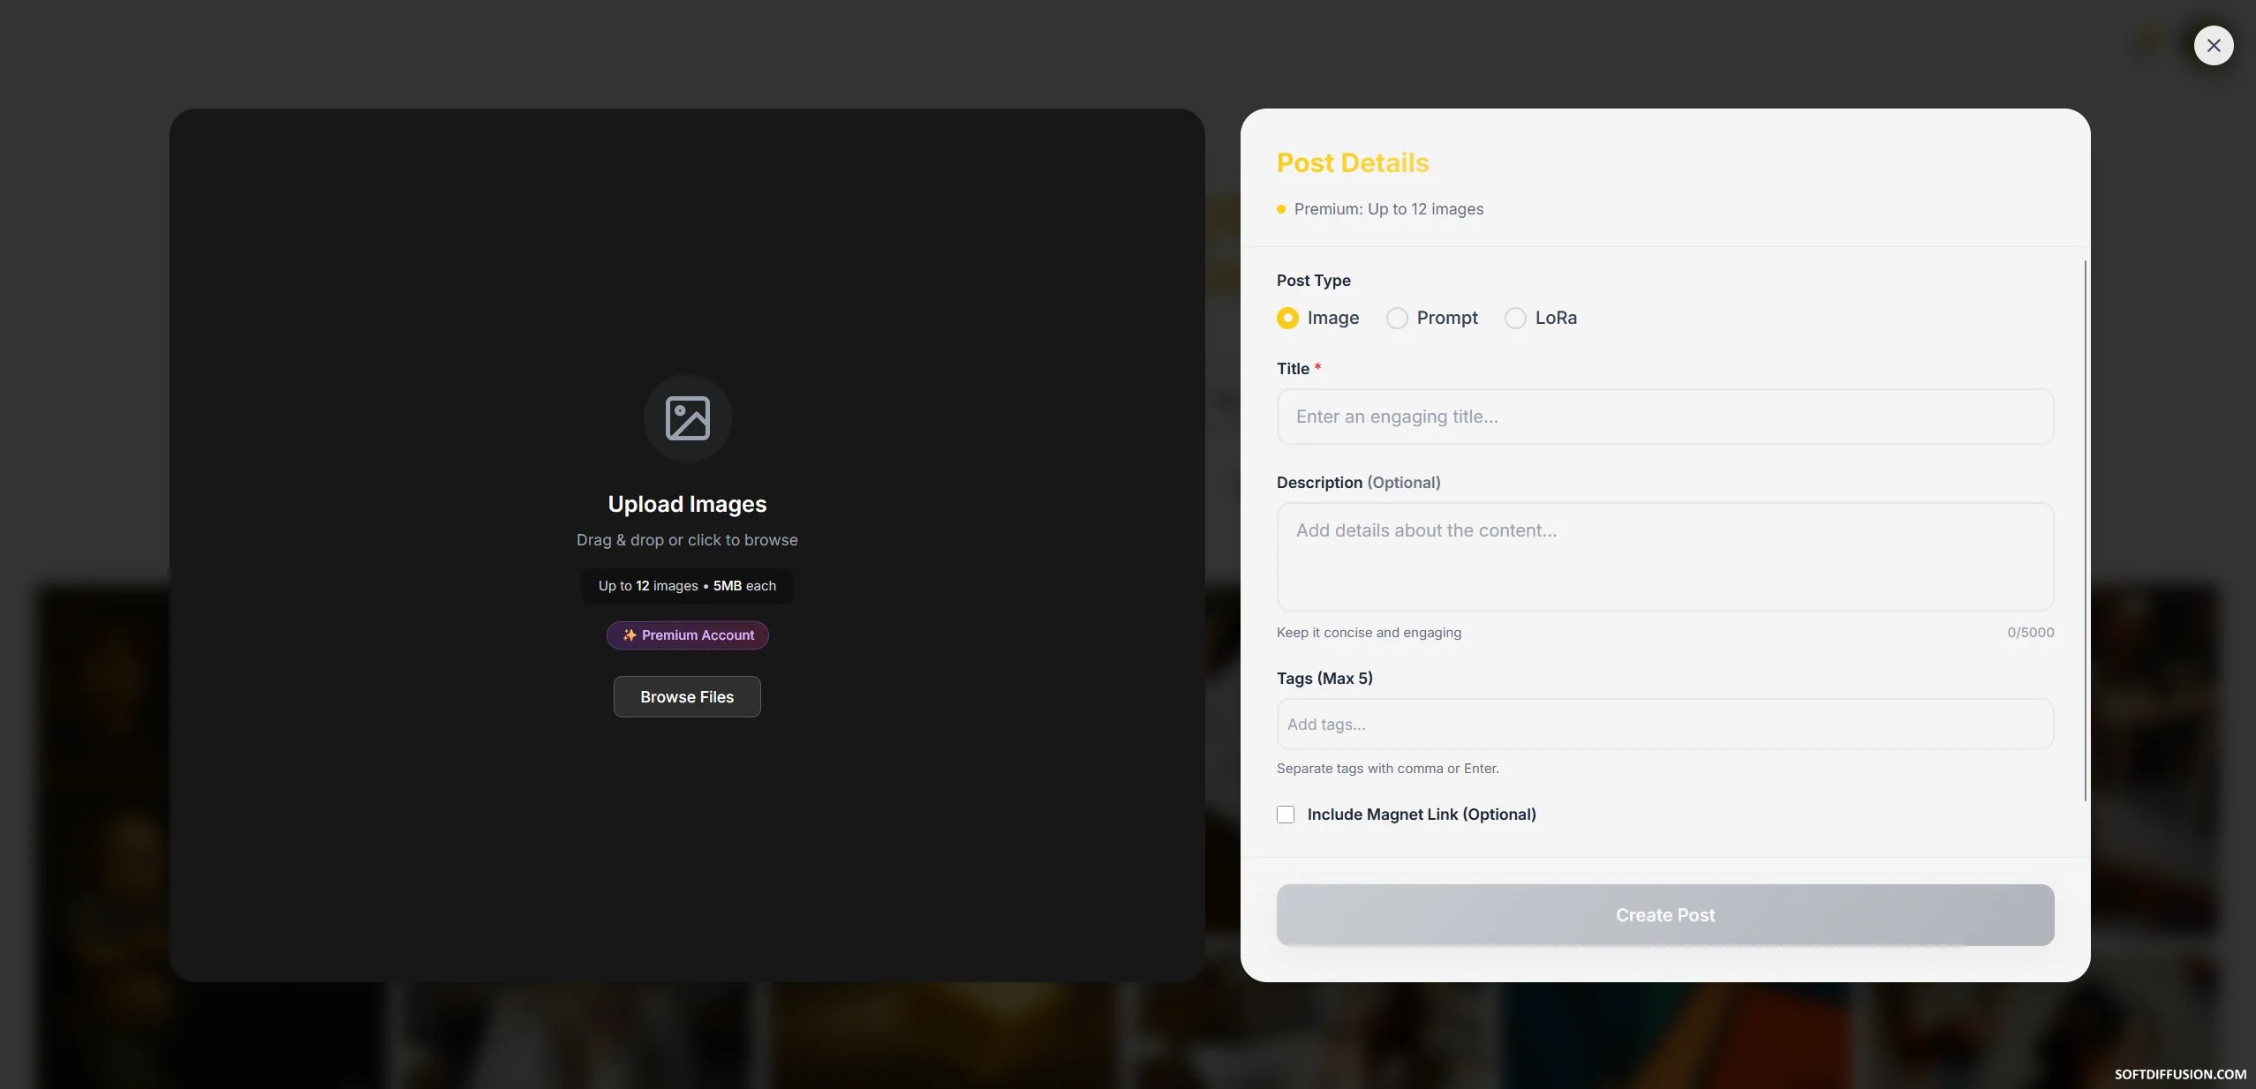
Task: Enable the Include Magnet Link checkbox
Action: coord(1286,815)
